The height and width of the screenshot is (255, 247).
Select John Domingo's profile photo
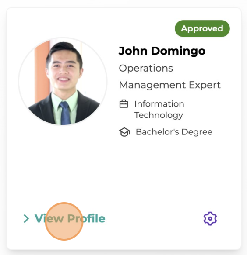(x=63, y=82)
